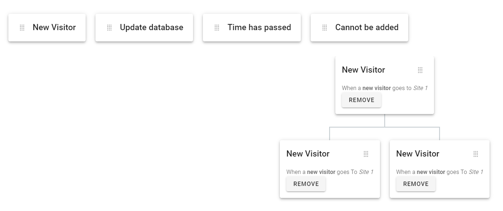Click the grip icon next to Time has passed
The height and width of the screenshot is (211, 503).
[x=217, y=28]
